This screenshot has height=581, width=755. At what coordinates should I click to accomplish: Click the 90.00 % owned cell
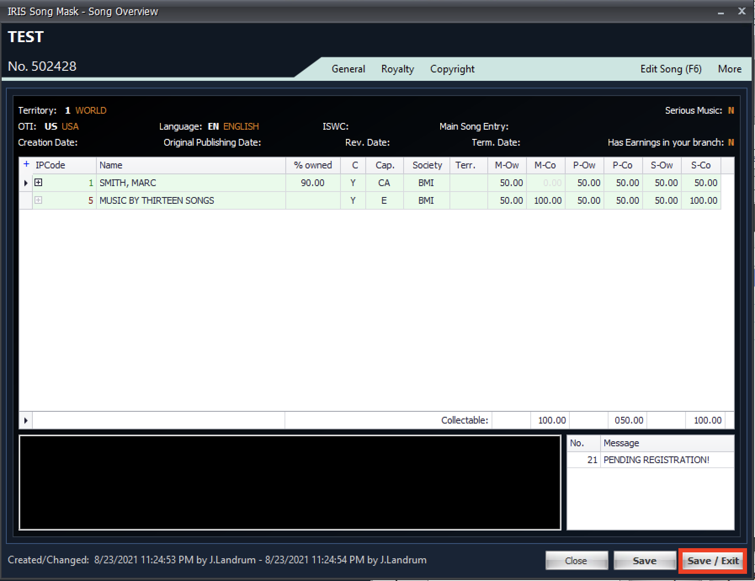[x=313, y=183]
